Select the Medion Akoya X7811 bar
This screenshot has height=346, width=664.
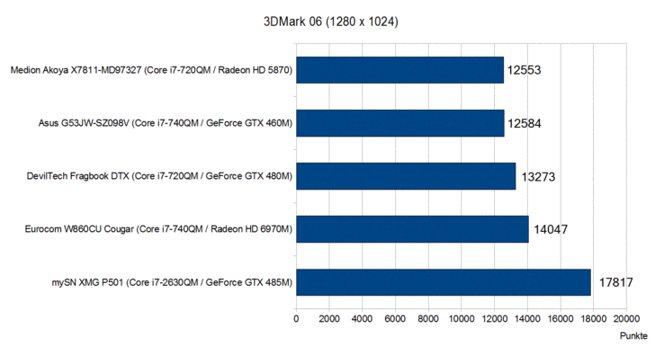coord(399,70)
